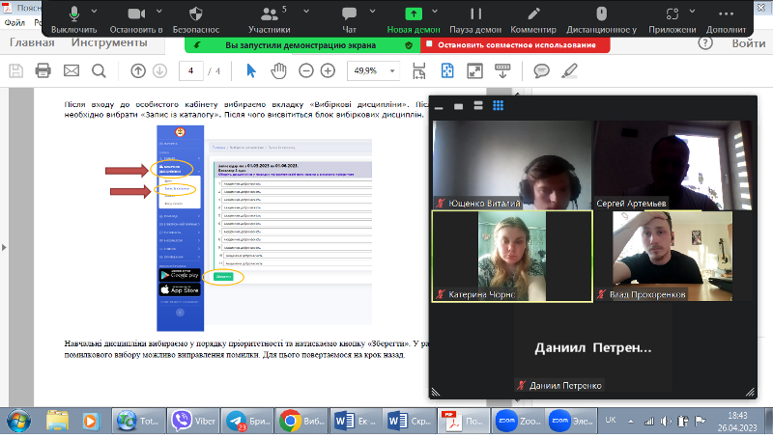Start a new share (Новая демон)
The image size is (773, 438).
(x=414, y=14)
